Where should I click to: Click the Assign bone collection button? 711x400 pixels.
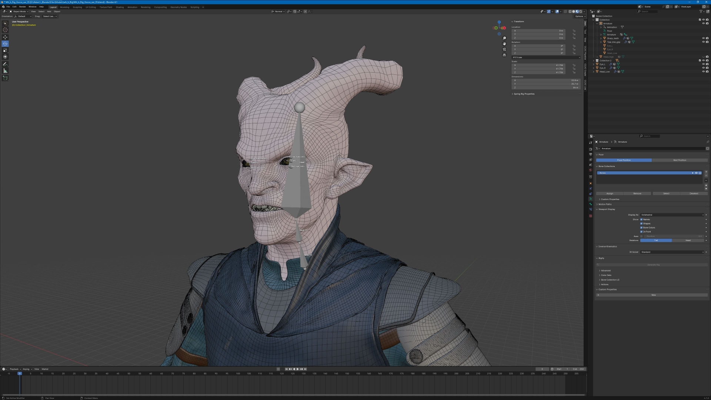tap(610, 193)
